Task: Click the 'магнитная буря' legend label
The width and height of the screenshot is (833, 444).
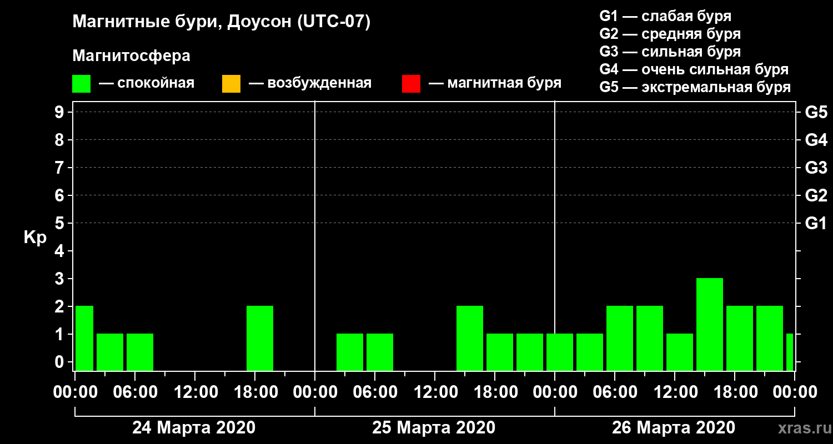Action: pyautogui.click(x=504, y=84)
